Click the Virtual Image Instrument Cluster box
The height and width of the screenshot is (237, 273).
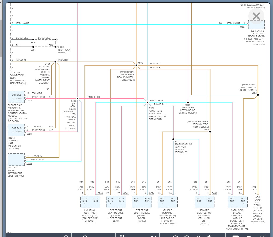[16, 160]
